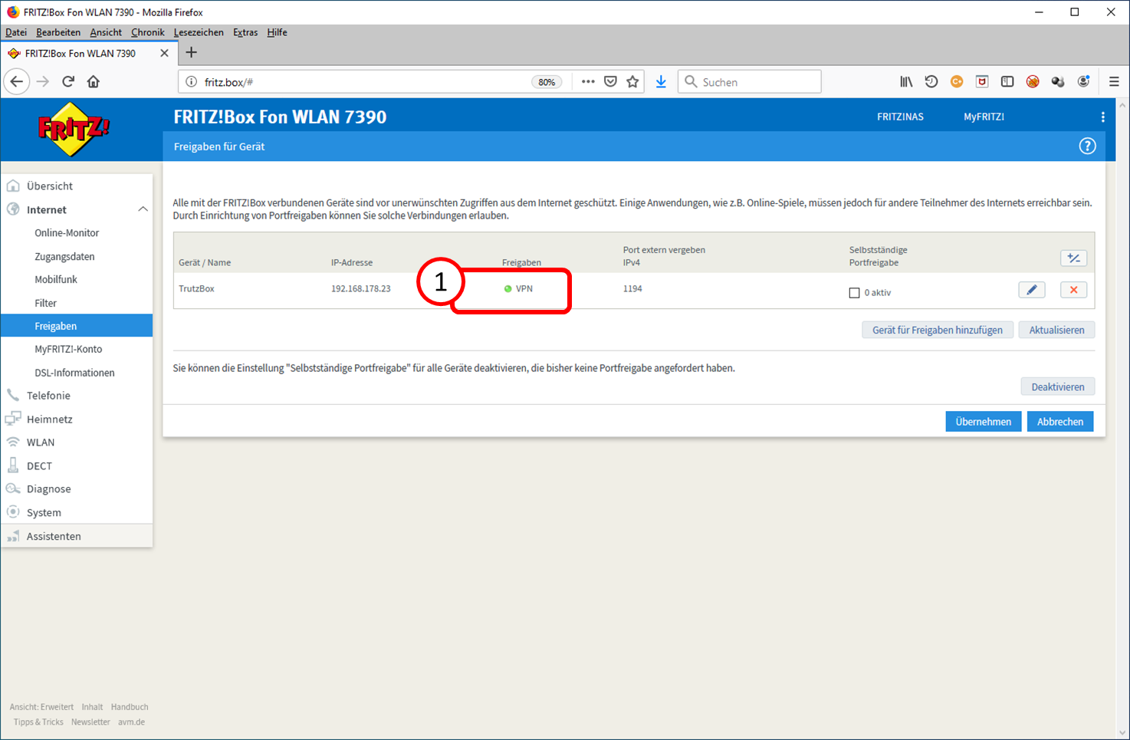
Task: Close the FRITZ!Box Fon WLAN 7390 tab
Action: (x=164, y=54)
